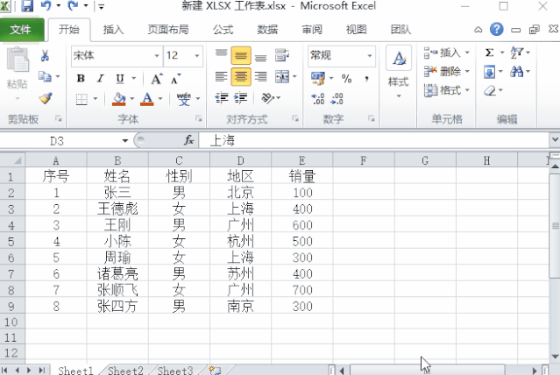The image size is (560, 375).
Task: Open the font size 12 dropdown
Action: pyautogui.click(x=197, y=56)
